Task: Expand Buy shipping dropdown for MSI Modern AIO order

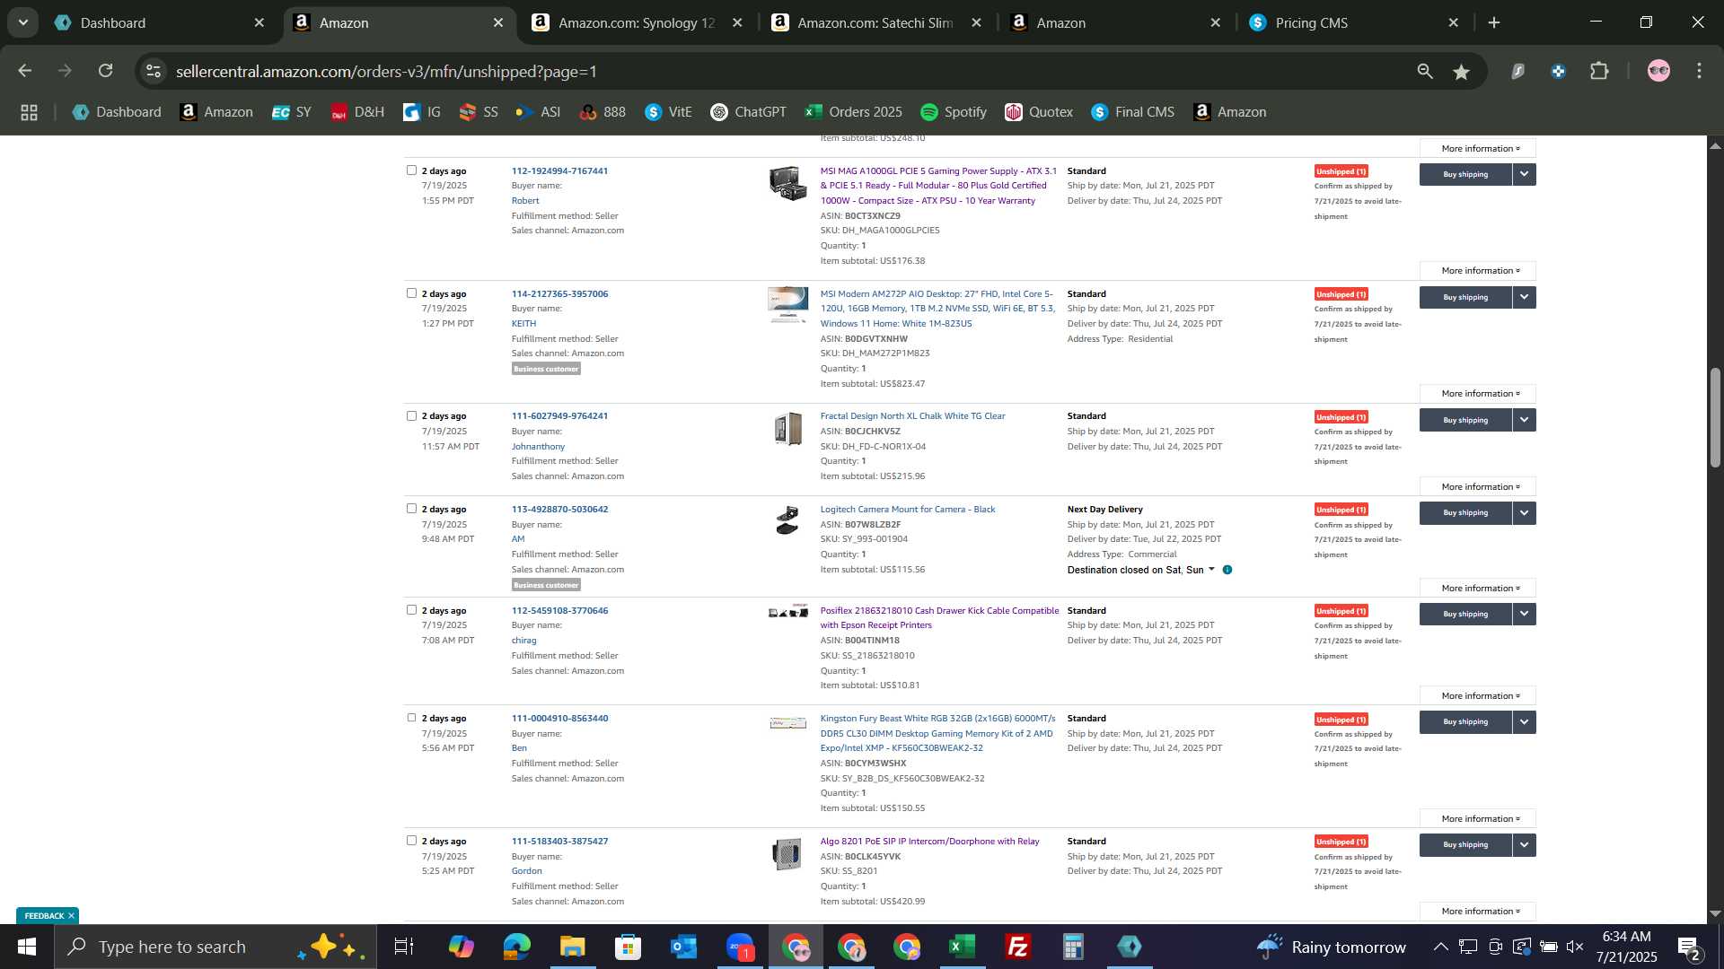Action: pyautogui.click(x=1524, y=297)
